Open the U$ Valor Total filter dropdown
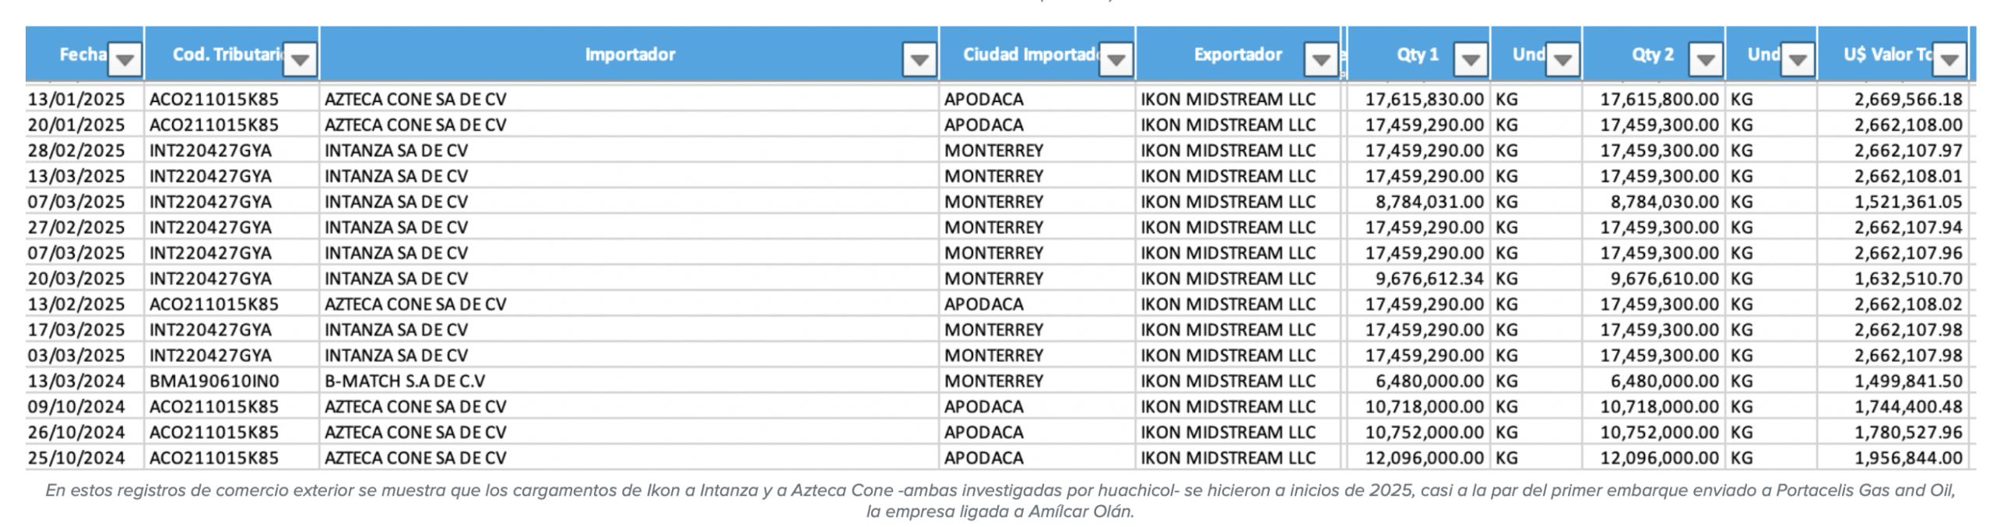Image resolution: width=1993 pixels, height=527 pixels. point(1949,59)
